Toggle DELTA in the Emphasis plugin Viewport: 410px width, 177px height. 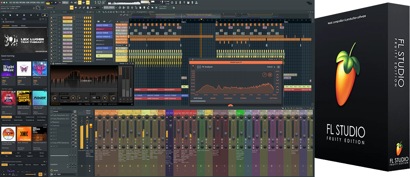pyautogui.click(x=105, y=104)
